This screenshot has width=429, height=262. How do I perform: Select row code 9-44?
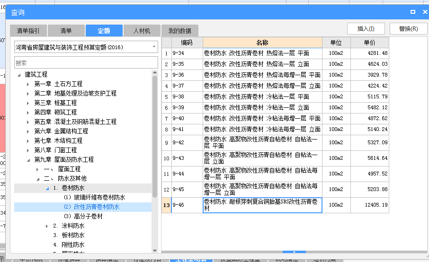pyautogui.click(x=187, y=174)
